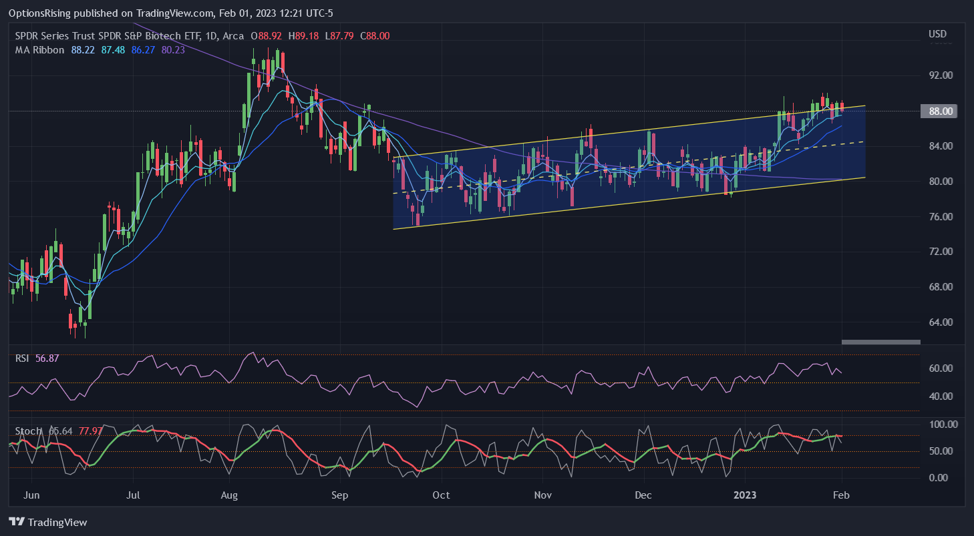Click the 76.00 price axis label
Screen dimensions: 974x536
click(x=939, y=217)
